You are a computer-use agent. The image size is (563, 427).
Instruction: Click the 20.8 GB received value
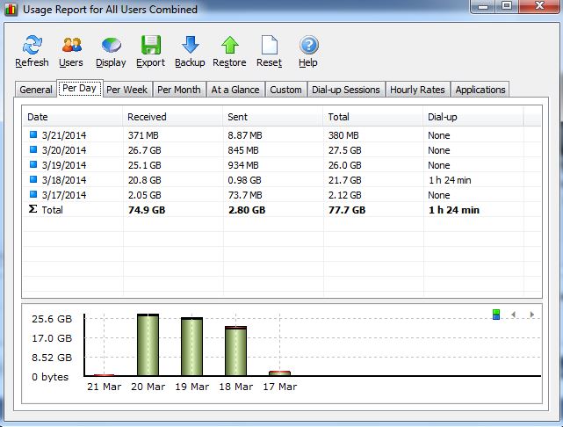coord(145,180)
